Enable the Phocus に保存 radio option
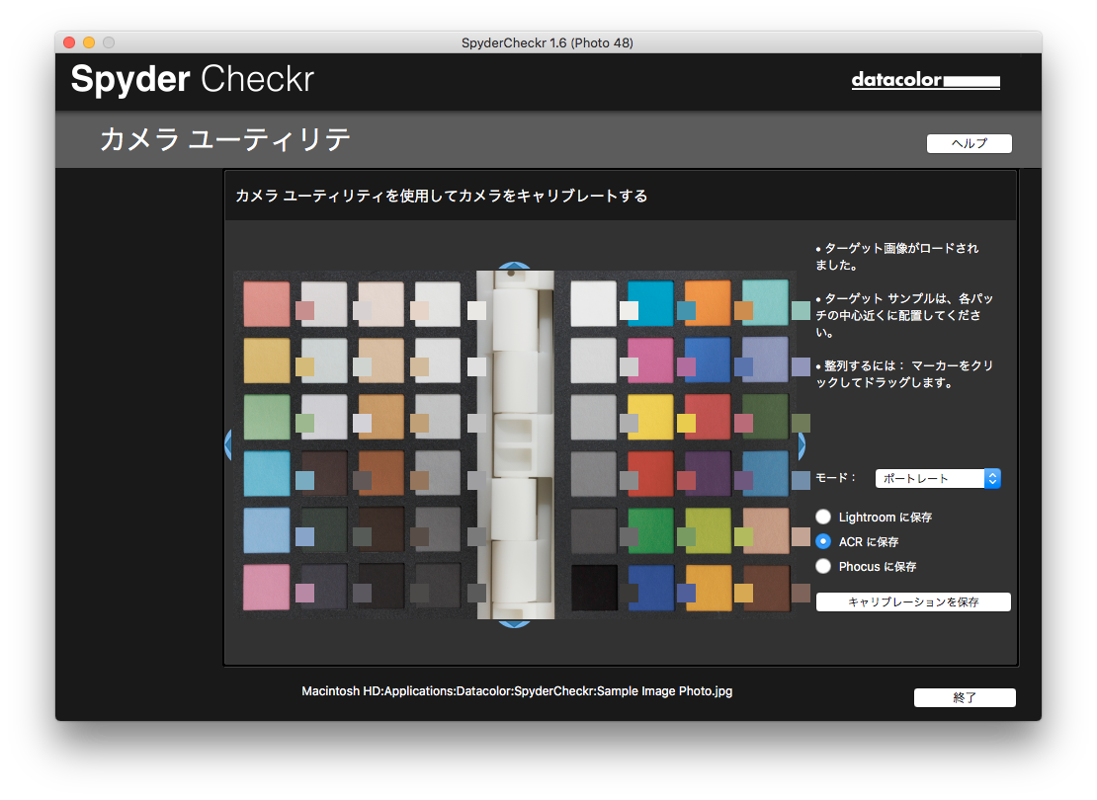 point(823,566)
